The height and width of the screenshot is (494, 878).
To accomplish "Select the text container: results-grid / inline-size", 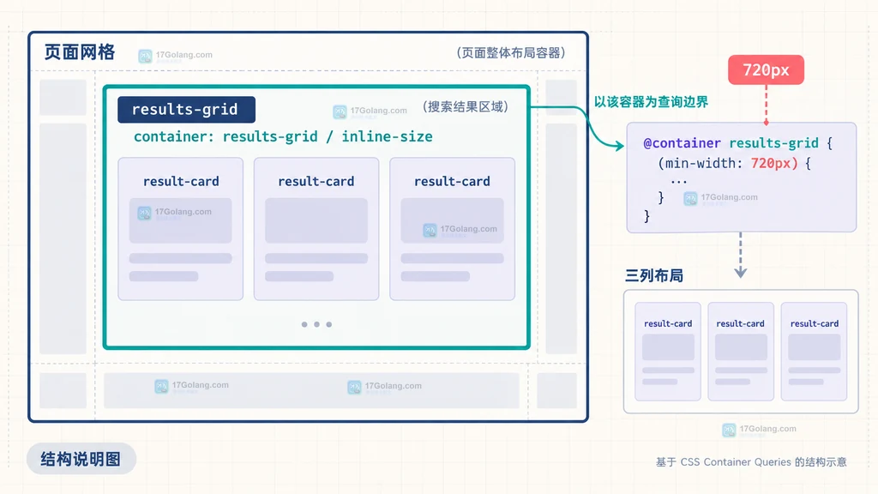I will click(x=283, y=136).
